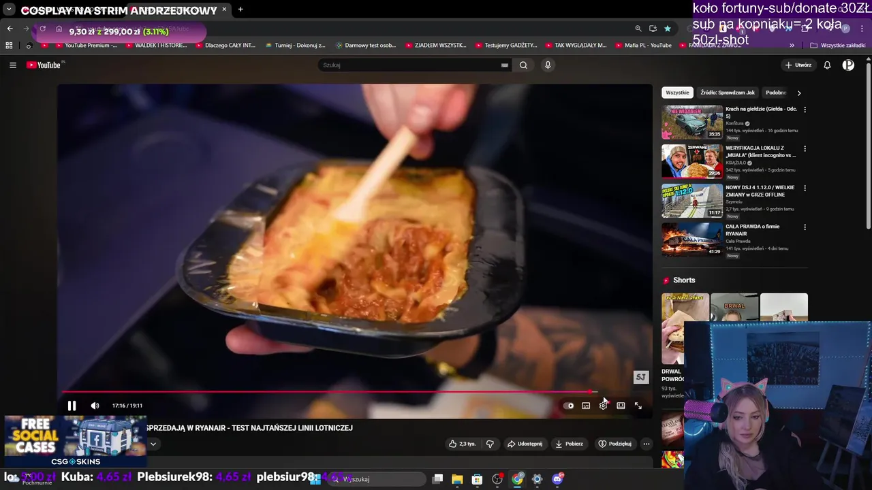Open the YouTube hamburger guide menu

[x=12, y=65]
